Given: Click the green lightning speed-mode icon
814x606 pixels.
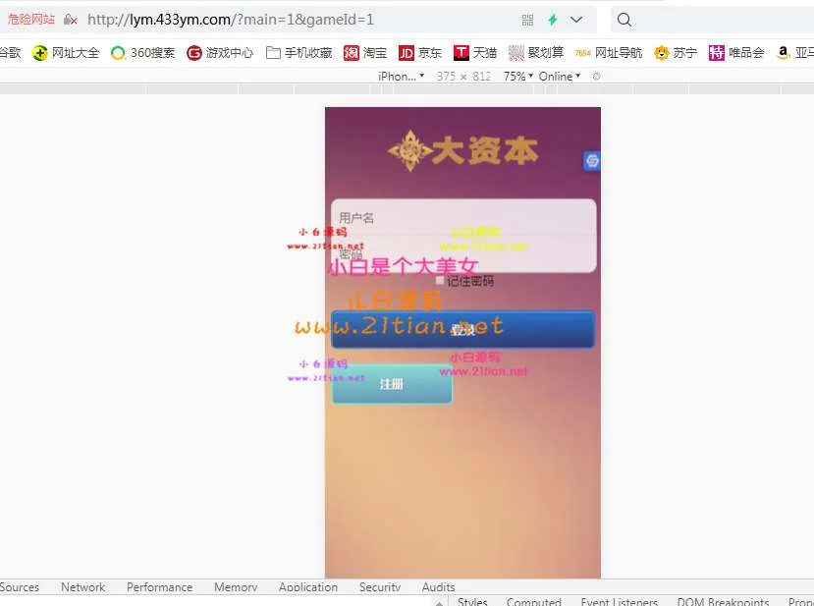Looking at the screenshot, I should [x=553, y=20].
